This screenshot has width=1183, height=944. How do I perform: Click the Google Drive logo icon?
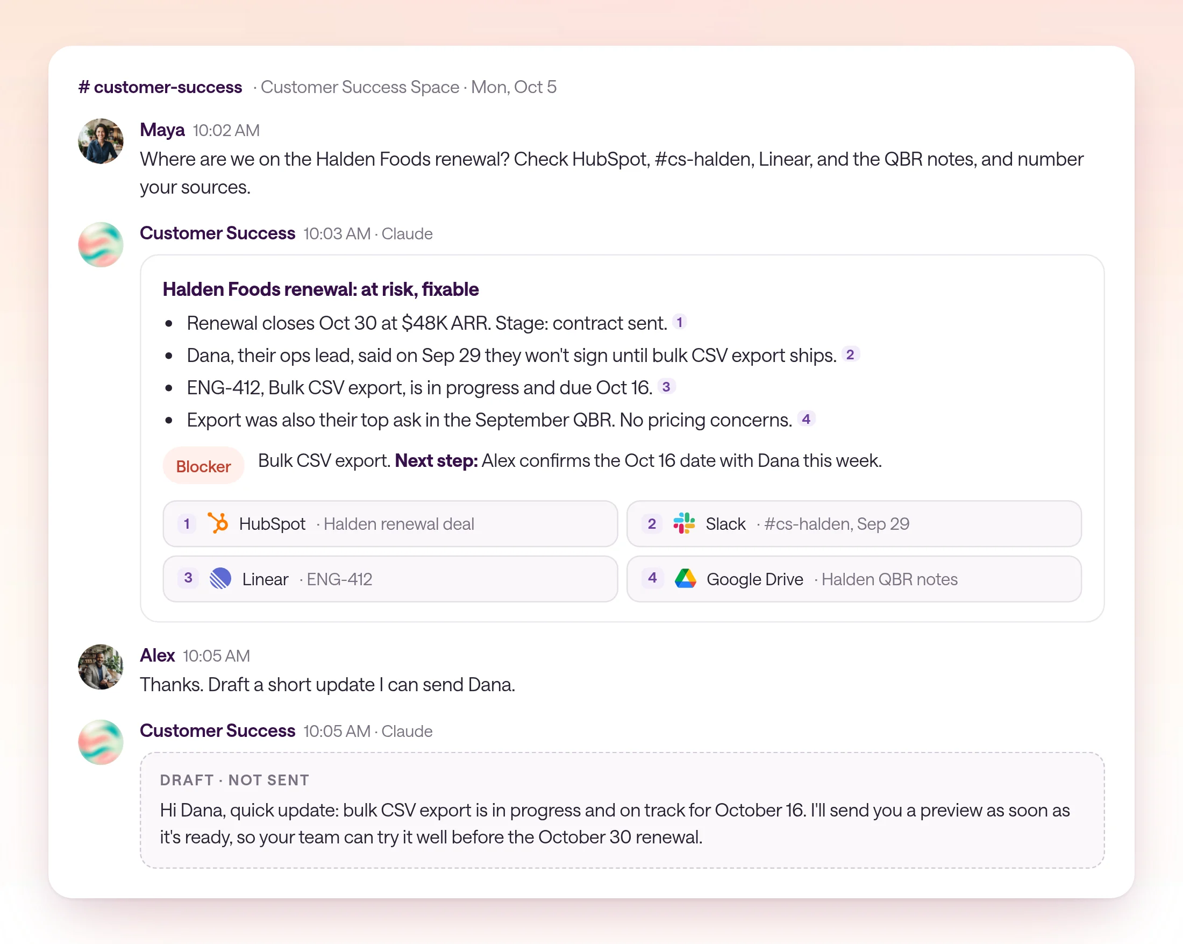[685, 578]
